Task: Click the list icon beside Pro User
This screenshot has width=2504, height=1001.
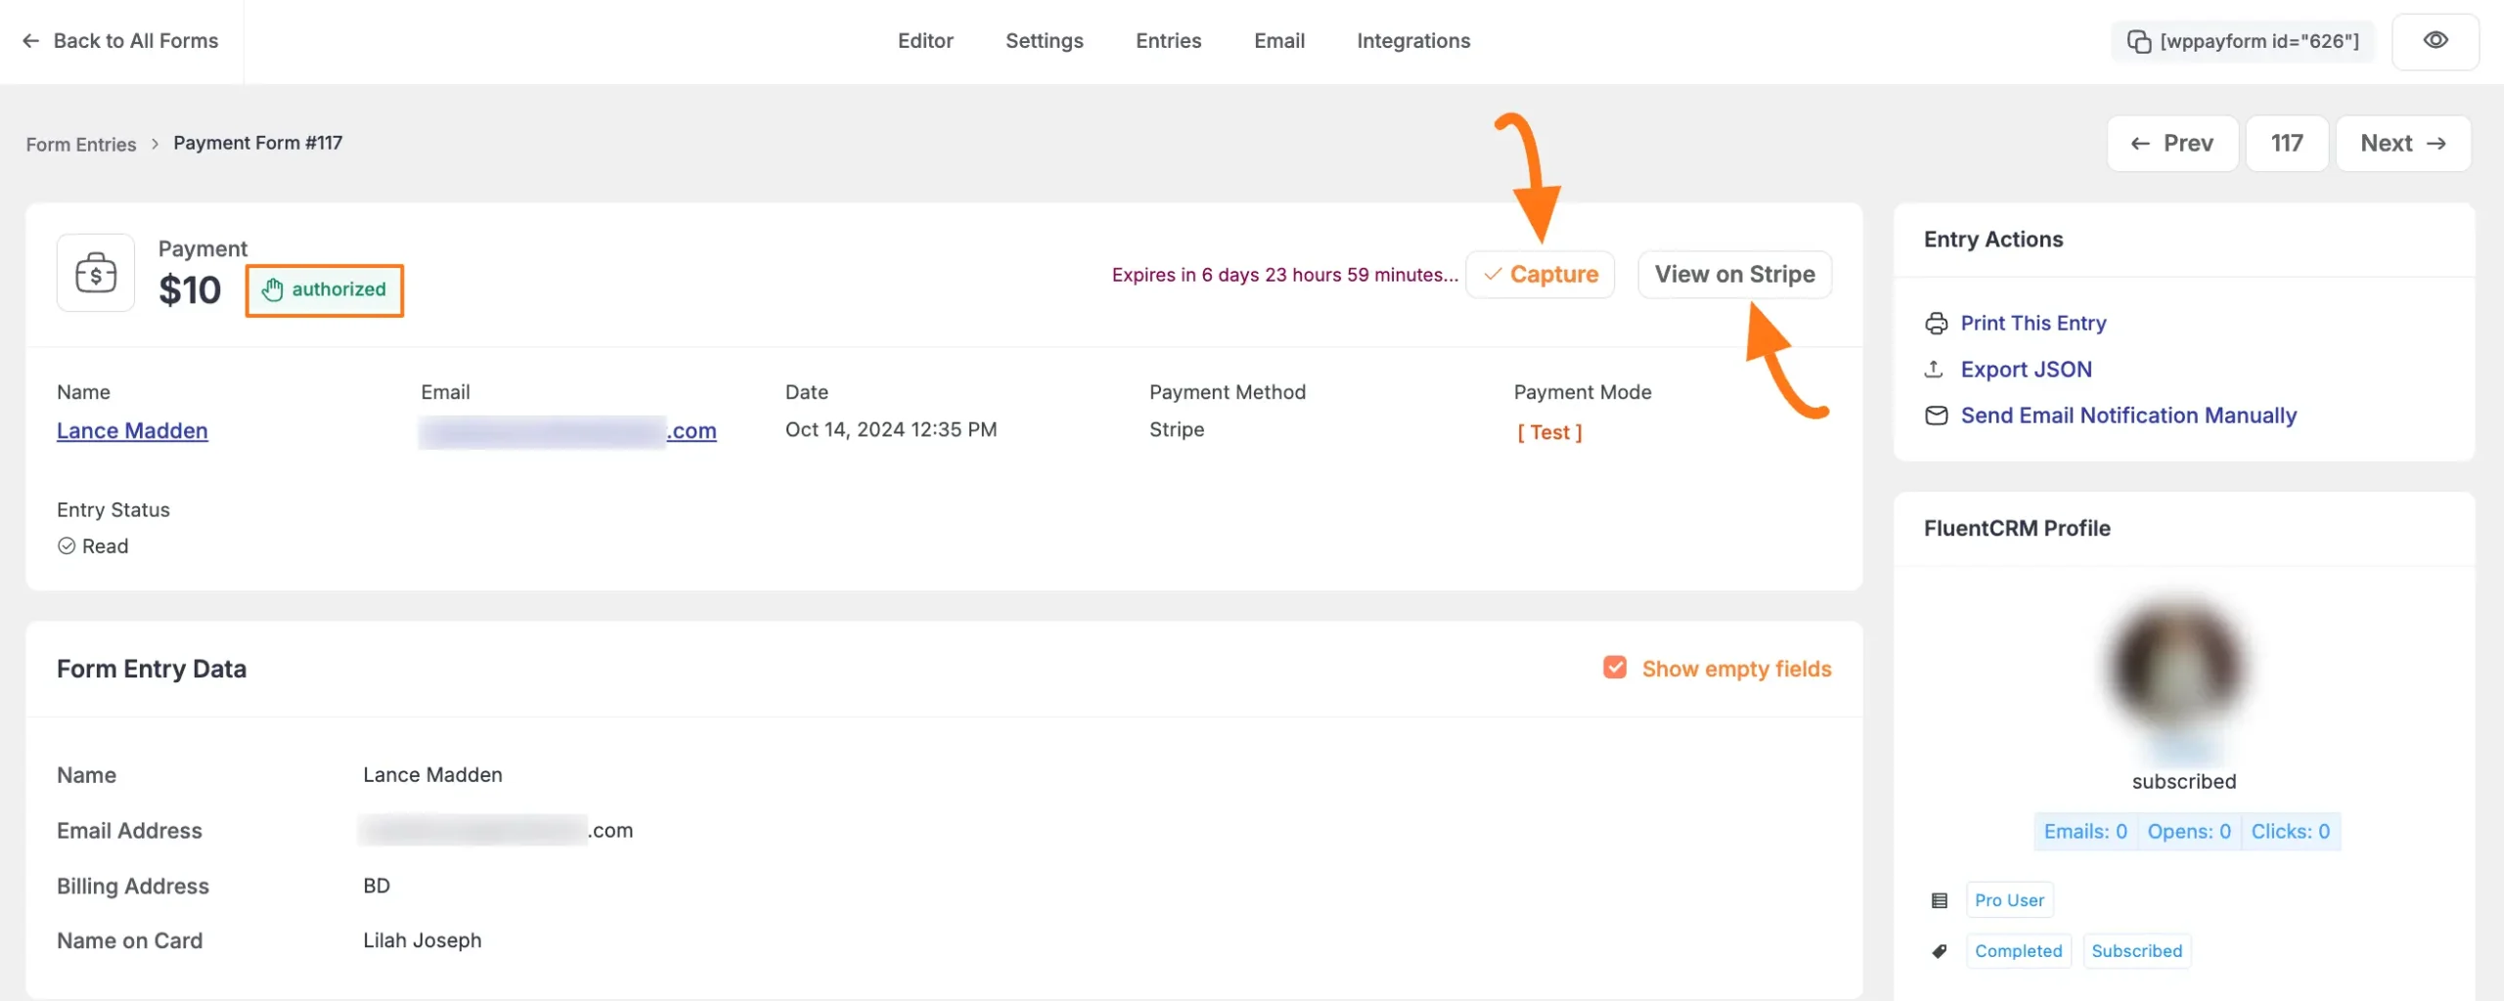Action: click(x=1939, y=900)
